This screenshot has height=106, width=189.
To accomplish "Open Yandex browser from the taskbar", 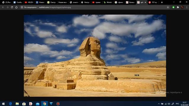I will 31,104.
